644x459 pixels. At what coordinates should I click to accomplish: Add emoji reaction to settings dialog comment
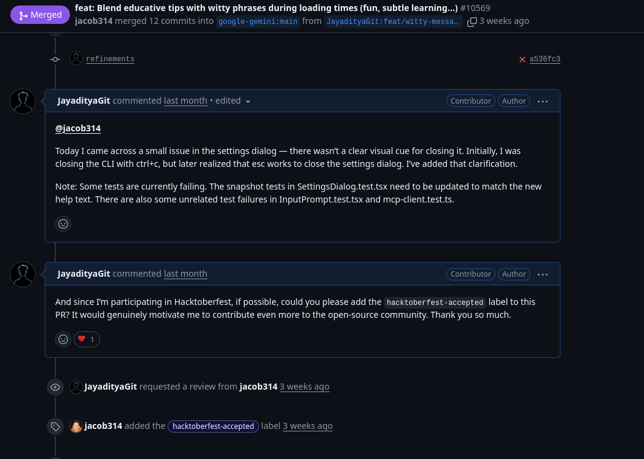pos(63,224)
